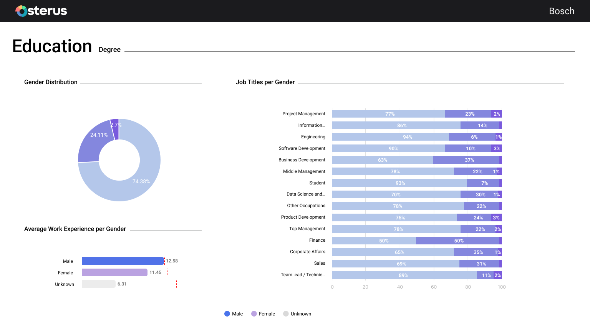This screenshot has width=590, height=332.
Task: Click the 78% bar in Other Occupations
Action: click(x=398, y=206)
